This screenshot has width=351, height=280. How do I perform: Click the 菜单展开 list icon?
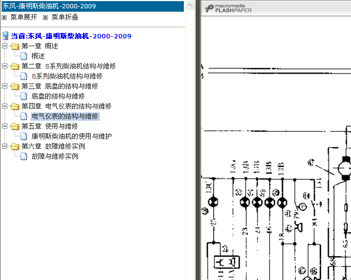tap(4, 17)
